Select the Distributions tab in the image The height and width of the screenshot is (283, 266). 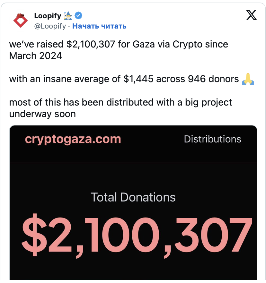pos(212,139)
